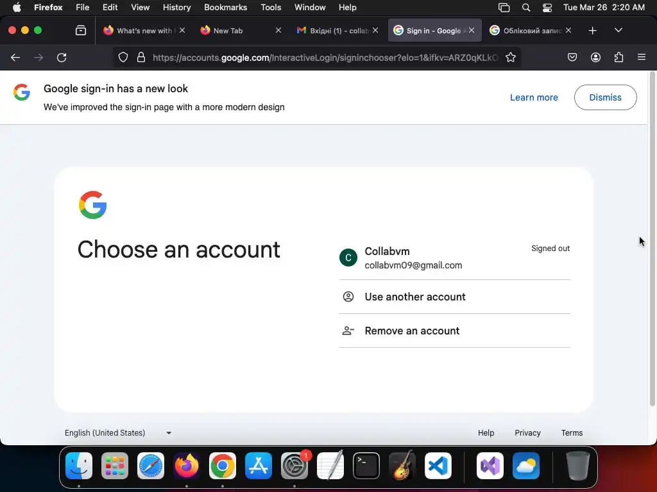Show site security padlock info

coord(141,57)
